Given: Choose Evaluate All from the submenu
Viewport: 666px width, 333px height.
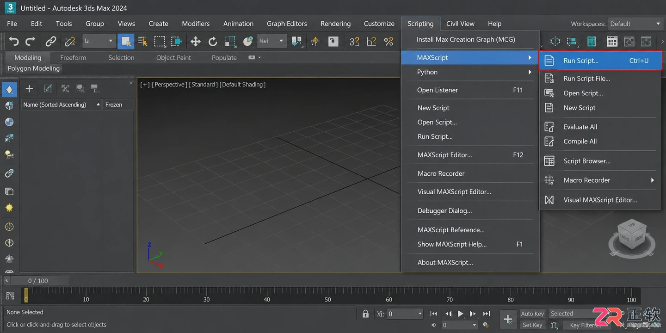Looking at the screenshot, I should pos(601,127).
